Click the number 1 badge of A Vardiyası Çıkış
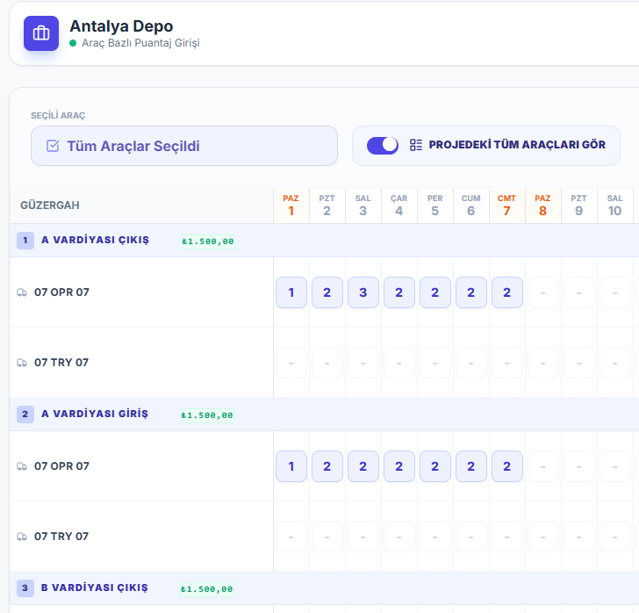Image resolution: width=639 pixels, height=613 pixels. [x=25, y=241]
